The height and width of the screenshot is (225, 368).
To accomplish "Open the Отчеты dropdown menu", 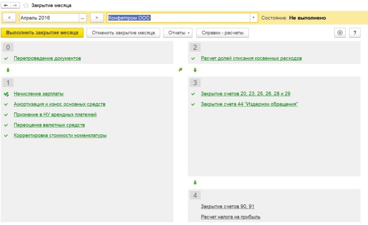I will (x=178, y=33).
